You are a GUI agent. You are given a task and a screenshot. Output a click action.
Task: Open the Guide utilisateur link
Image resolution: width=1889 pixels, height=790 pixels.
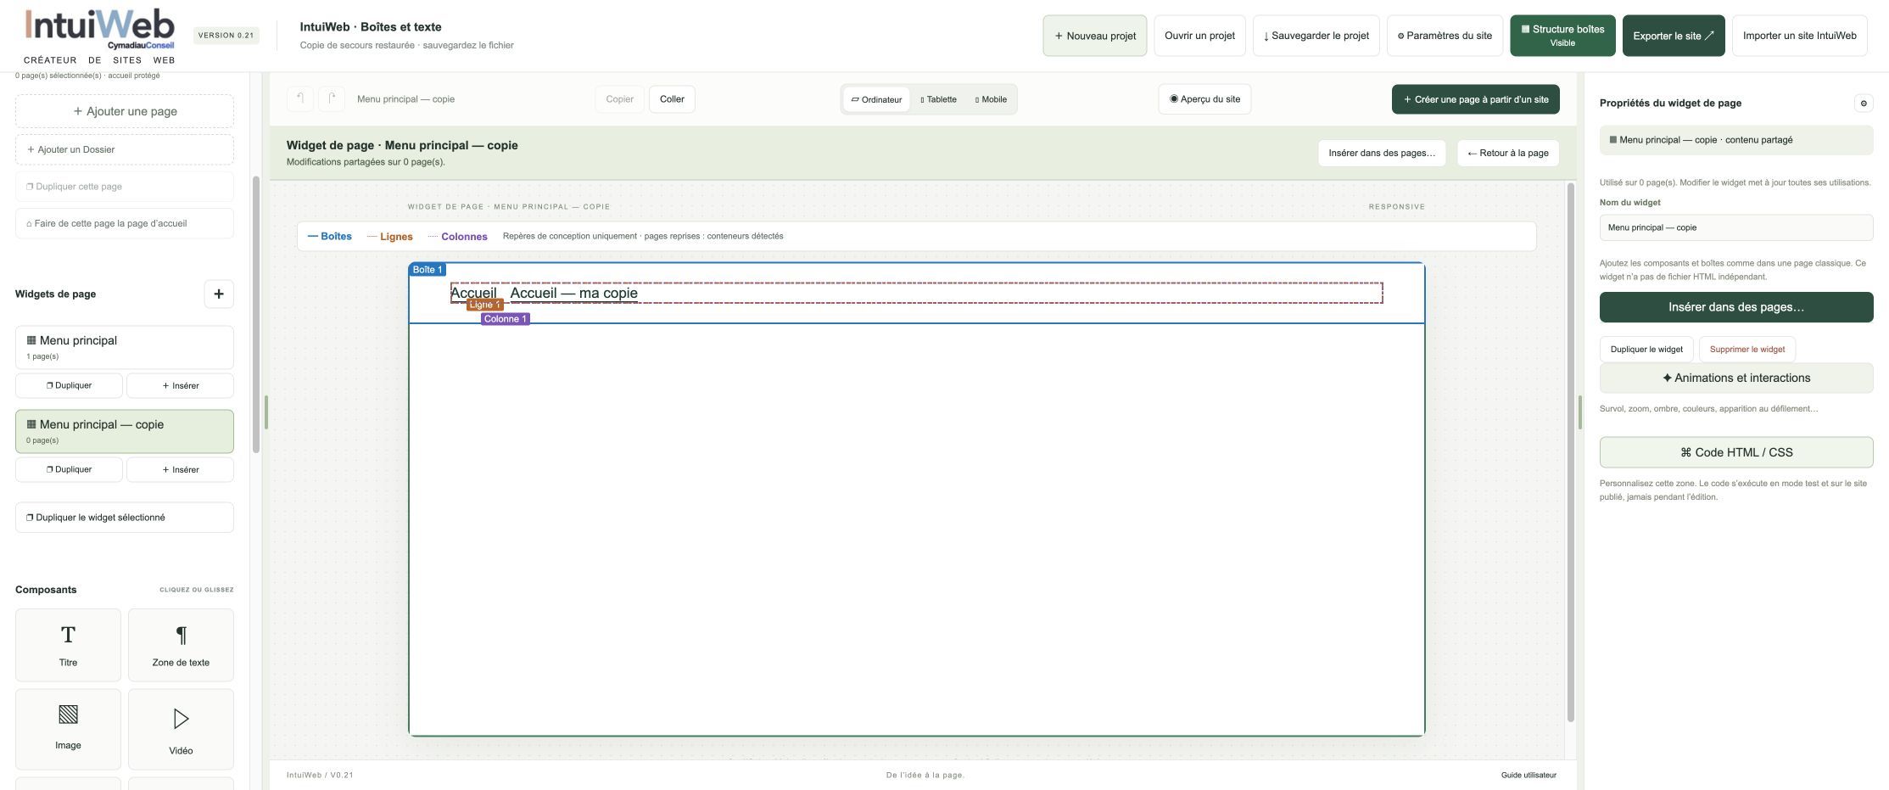(x=1529, y=775)
